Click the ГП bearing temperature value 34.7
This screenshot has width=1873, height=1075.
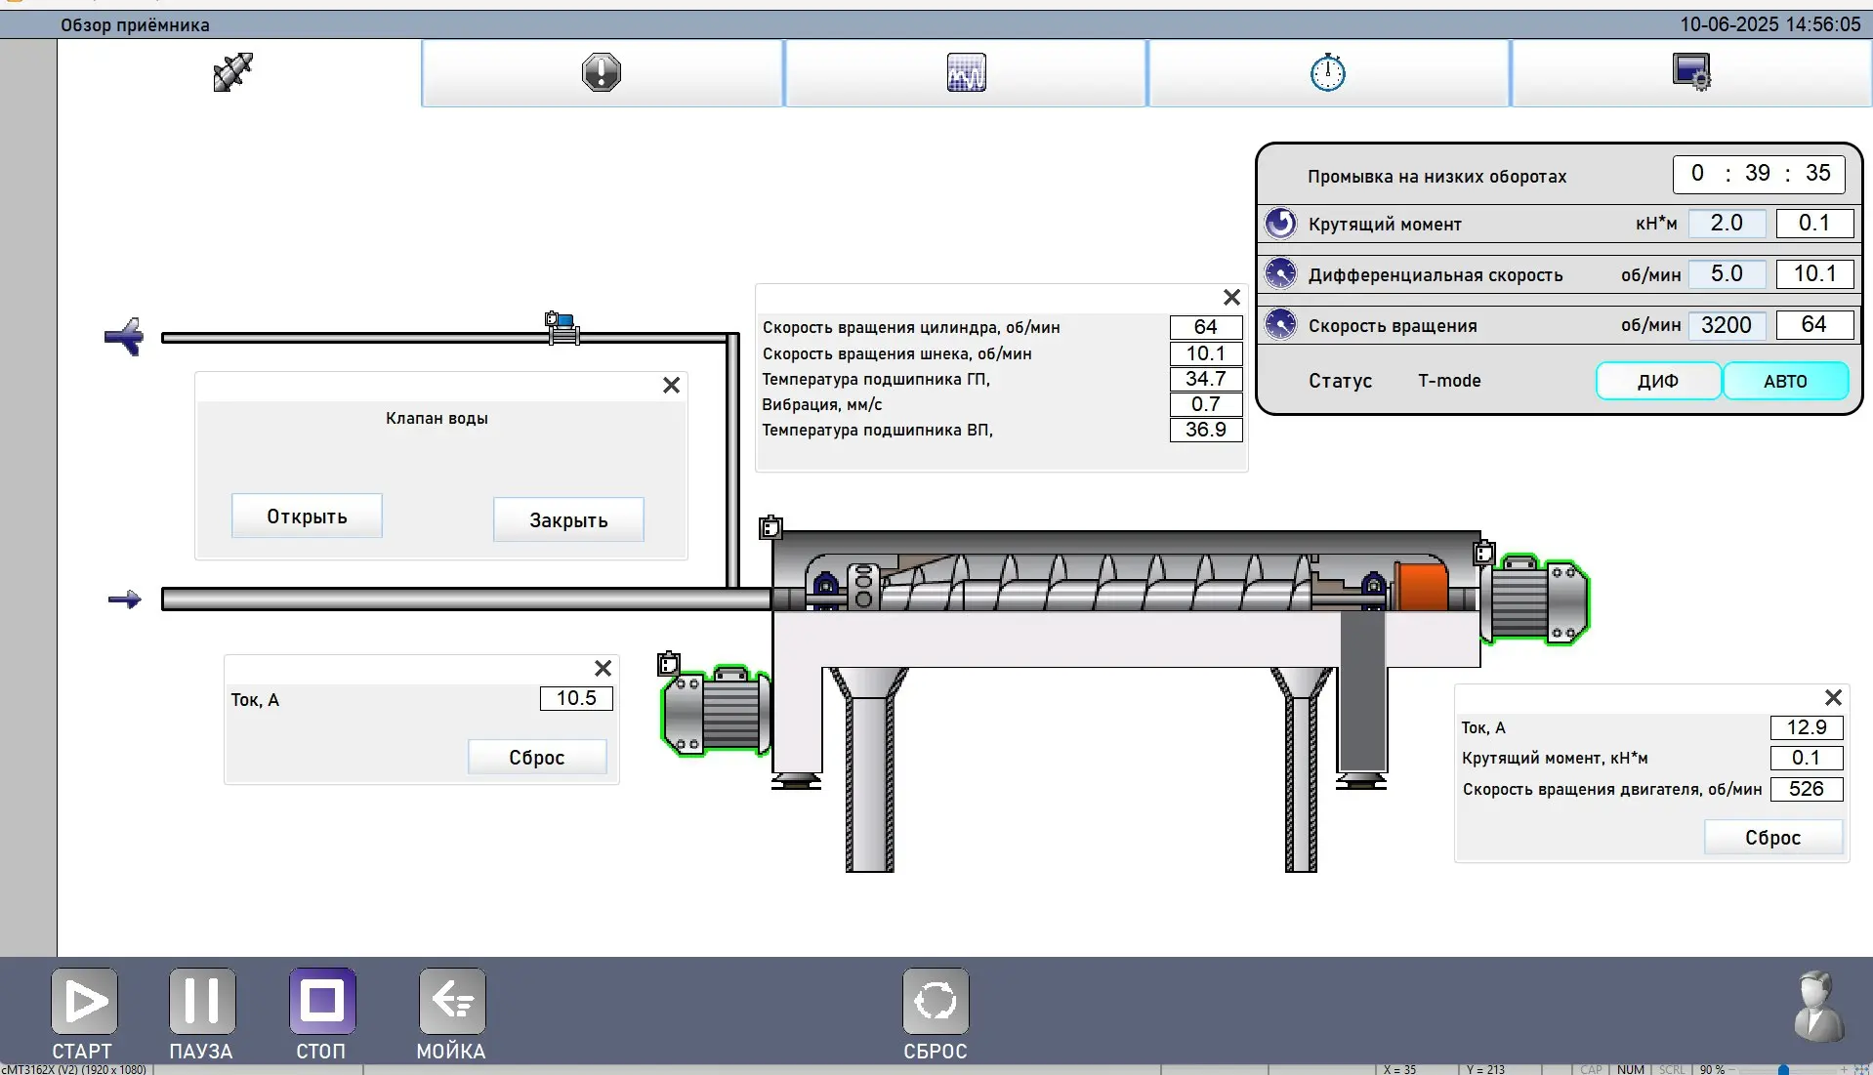(x=1206, y=379)
